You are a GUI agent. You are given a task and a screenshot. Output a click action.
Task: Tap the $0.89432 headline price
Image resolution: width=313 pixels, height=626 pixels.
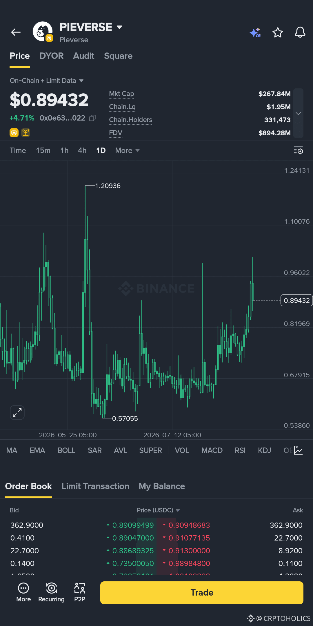pyautogui.click(x=49, y=100)
